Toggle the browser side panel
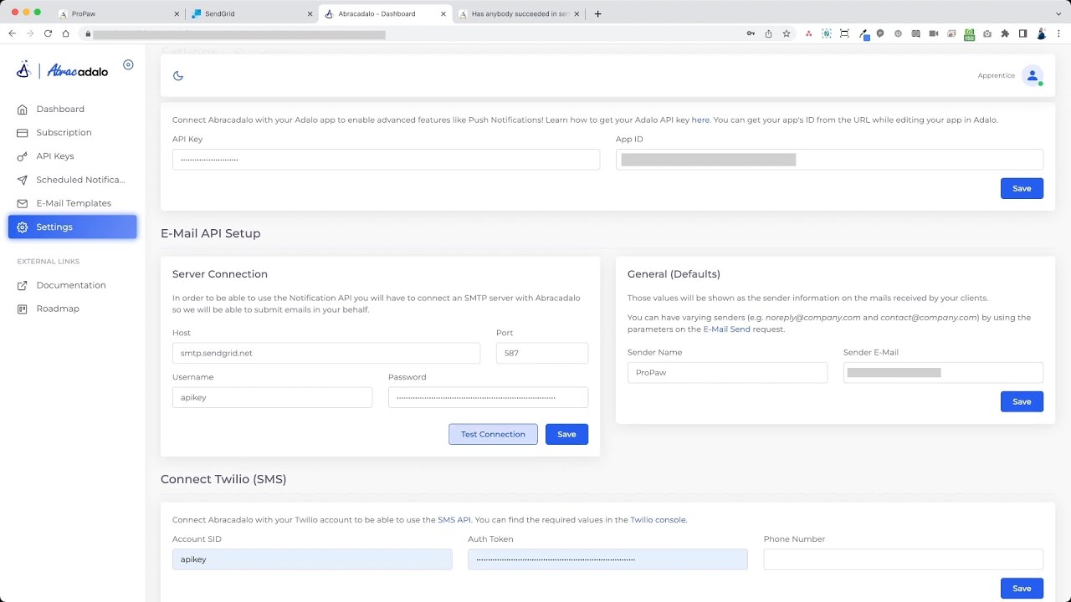The width and height of the screenshot is (1071, 602). click(1022, 33)
